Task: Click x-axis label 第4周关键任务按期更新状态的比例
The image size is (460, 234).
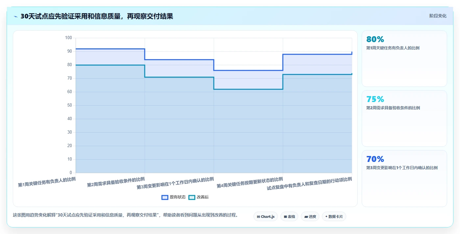Action: tap(250, 183)
